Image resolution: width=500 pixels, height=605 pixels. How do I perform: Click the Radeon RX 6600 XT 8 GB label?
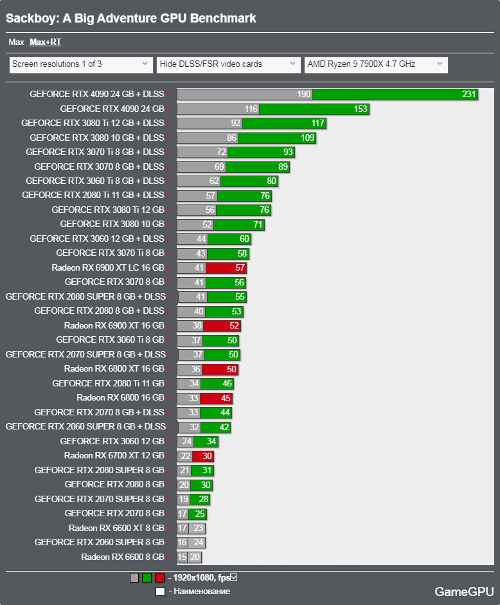coord(116,528)
